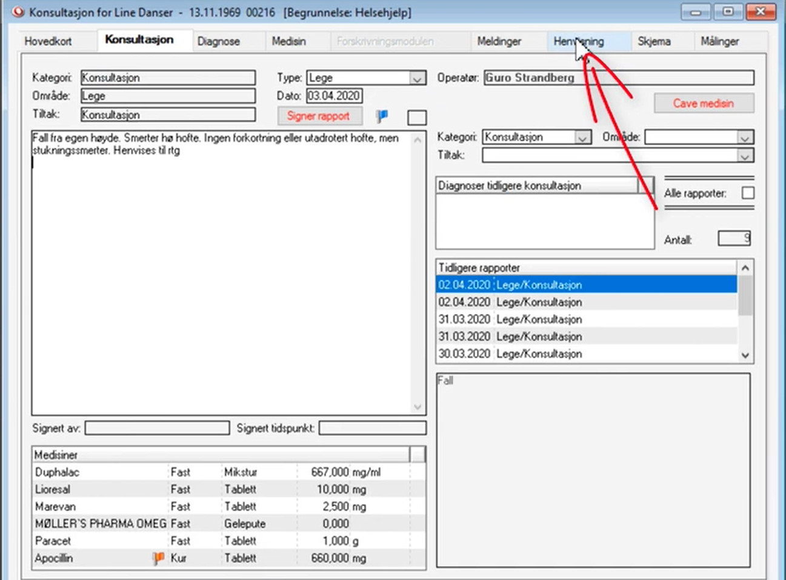786x580 pixels.
Task: Expand the right-side Tiltak dropdown
Action: tap(745, 156)
